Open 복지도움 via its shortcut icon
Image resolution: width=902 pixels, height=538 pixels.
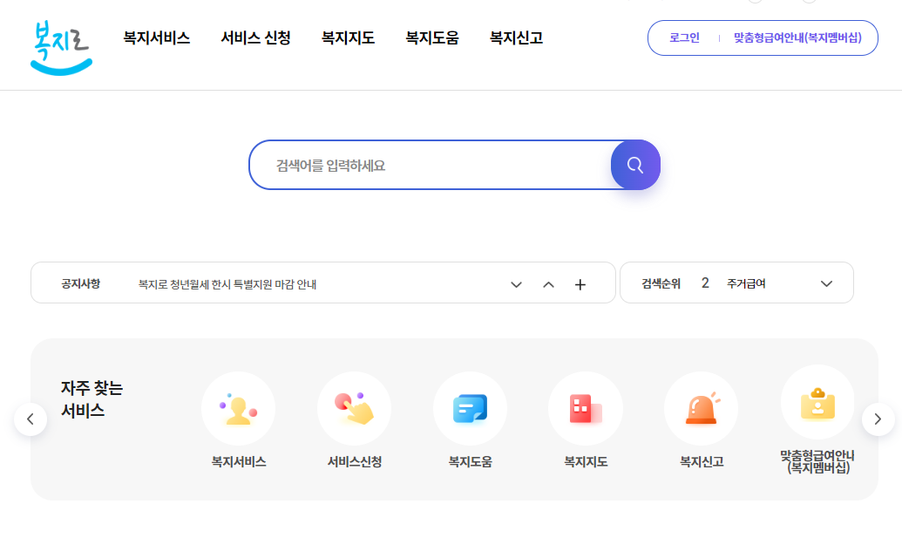point(470,408)
